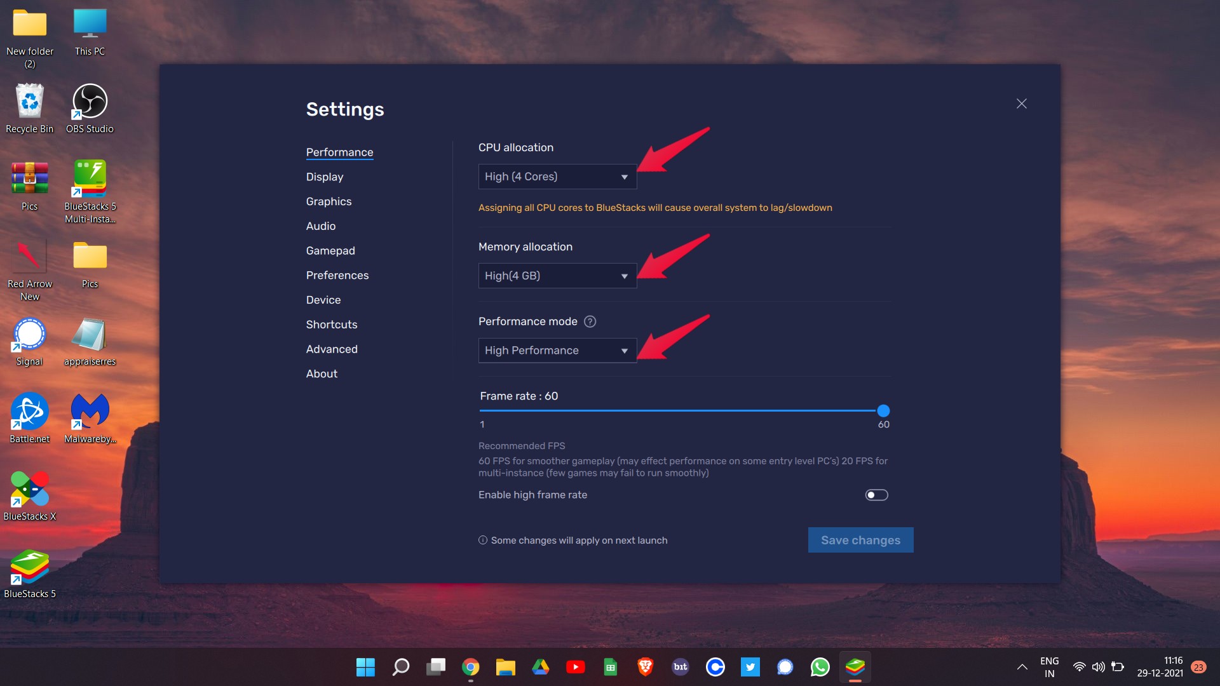Open Windows Start menu
Viewport: 1220px width, 686px height.
[x=365, y=667]
